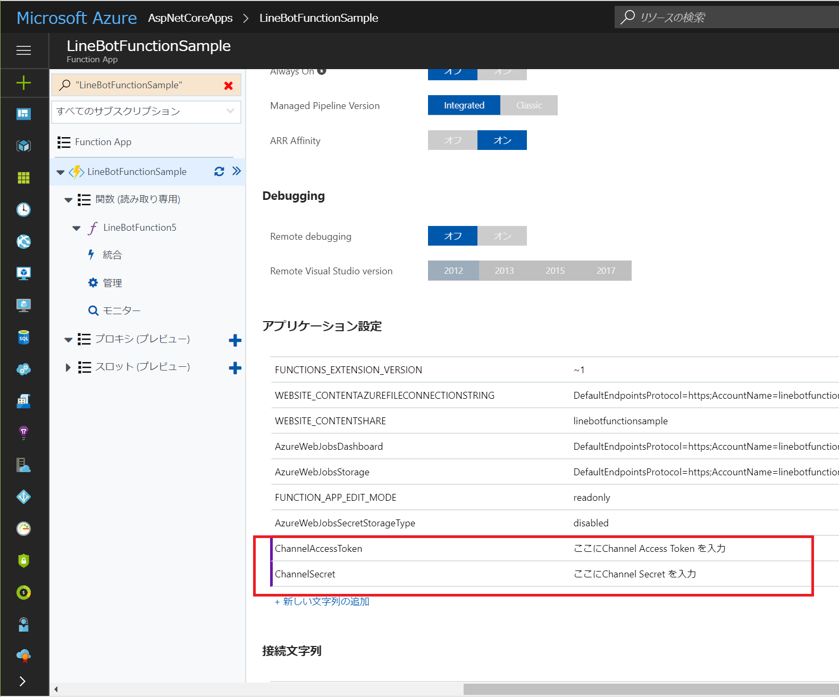Turn Remote debugging オン
The width and height of the screenshot is (839, 697).
tap(502, 236)
